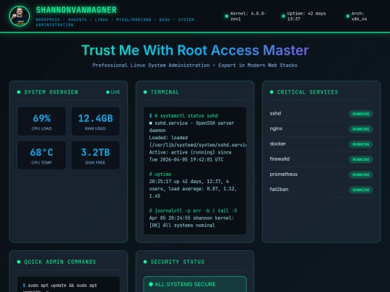Click the RUNNING badge for fail2ban

[x=360, y=190]
